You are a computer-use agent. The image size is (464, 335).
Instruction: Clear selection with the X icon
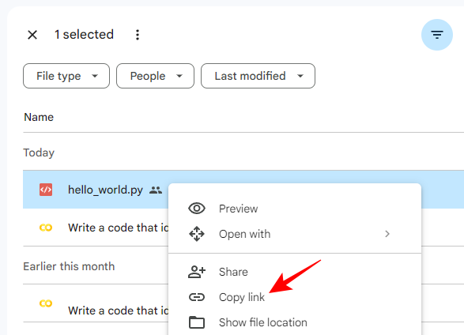click(32, 35)
